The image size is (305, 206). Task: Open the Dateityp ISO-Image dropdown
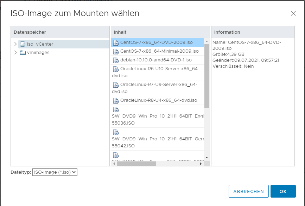54,172
